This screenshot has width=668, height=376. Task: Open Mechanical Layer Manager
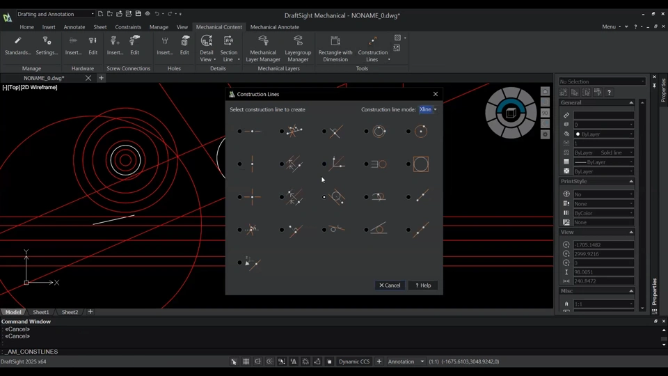pyautogui.click(x=263, y=49)
